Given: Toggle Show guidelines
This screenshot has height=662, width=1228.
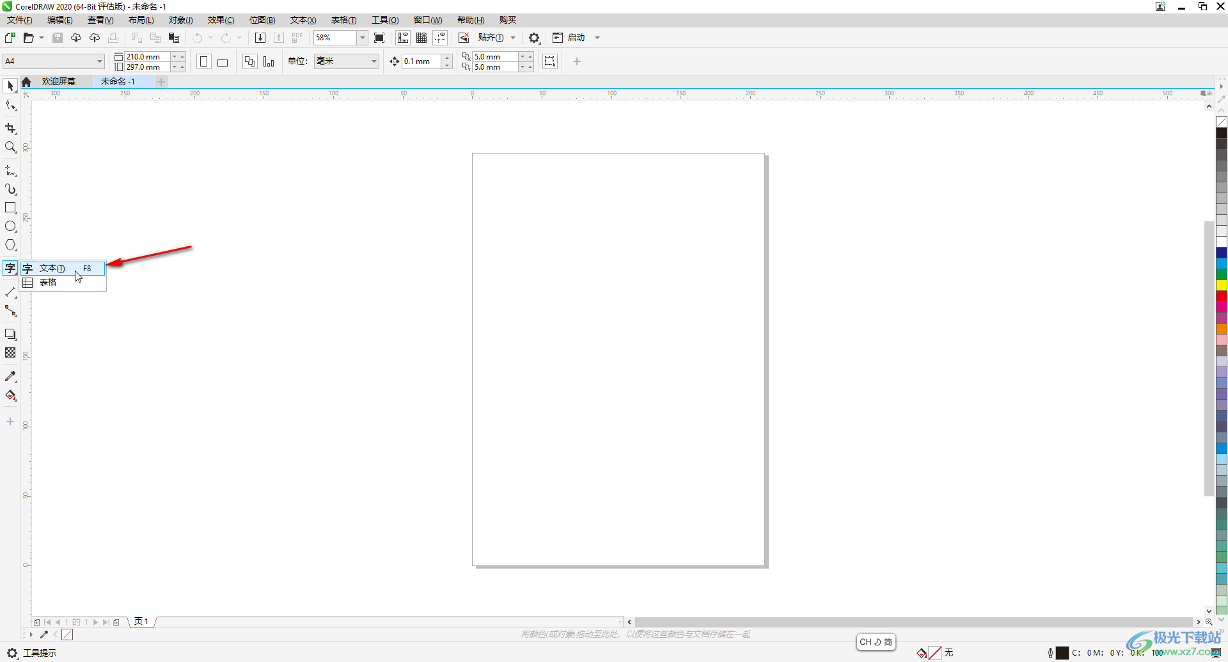Looking at the screenshot, I should (x=440, y=38).
